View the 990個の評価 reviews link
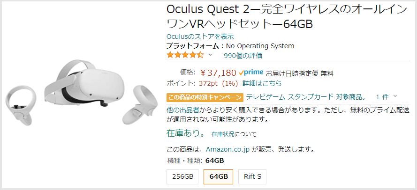 (x=243, y=56)
